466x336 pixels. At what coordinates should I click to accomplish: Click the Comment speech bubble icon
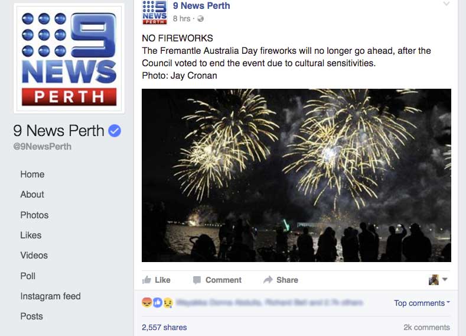point(197,280)
